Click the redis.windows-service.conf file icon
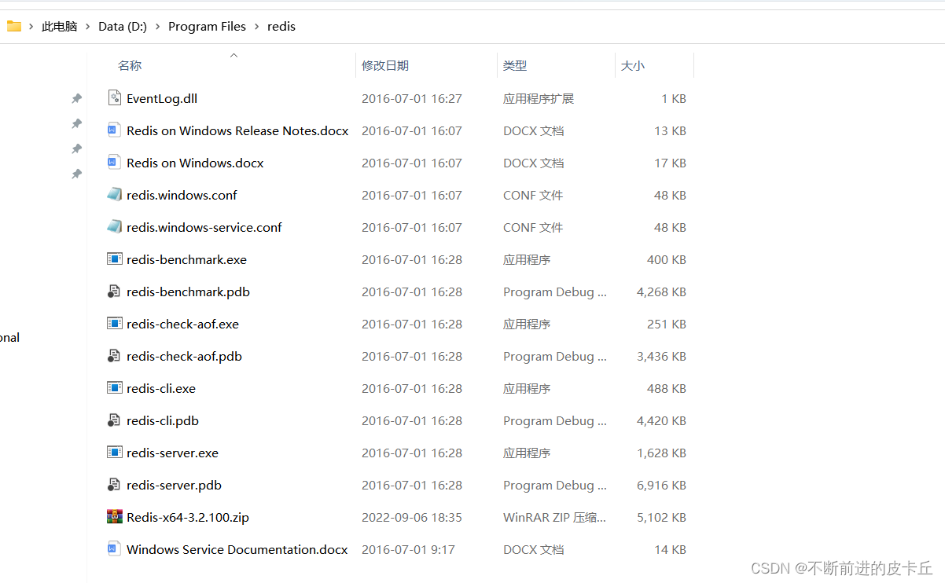This screenshot has height=583, width=945. pyautogui.click(x=115, y=227)
